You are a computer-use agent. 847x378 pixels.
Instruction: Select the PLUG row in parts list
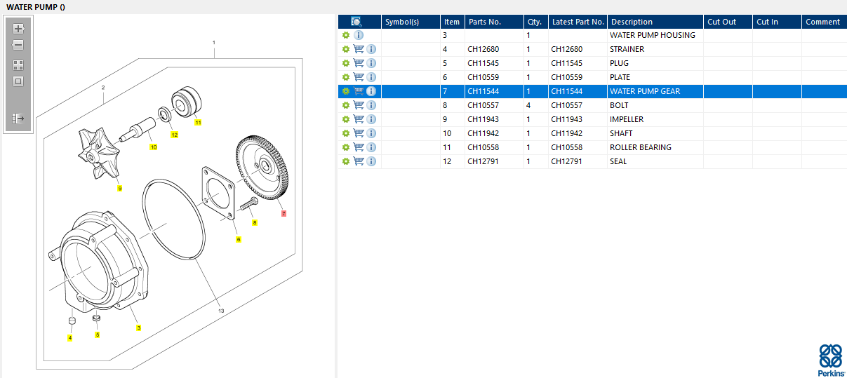619,63
